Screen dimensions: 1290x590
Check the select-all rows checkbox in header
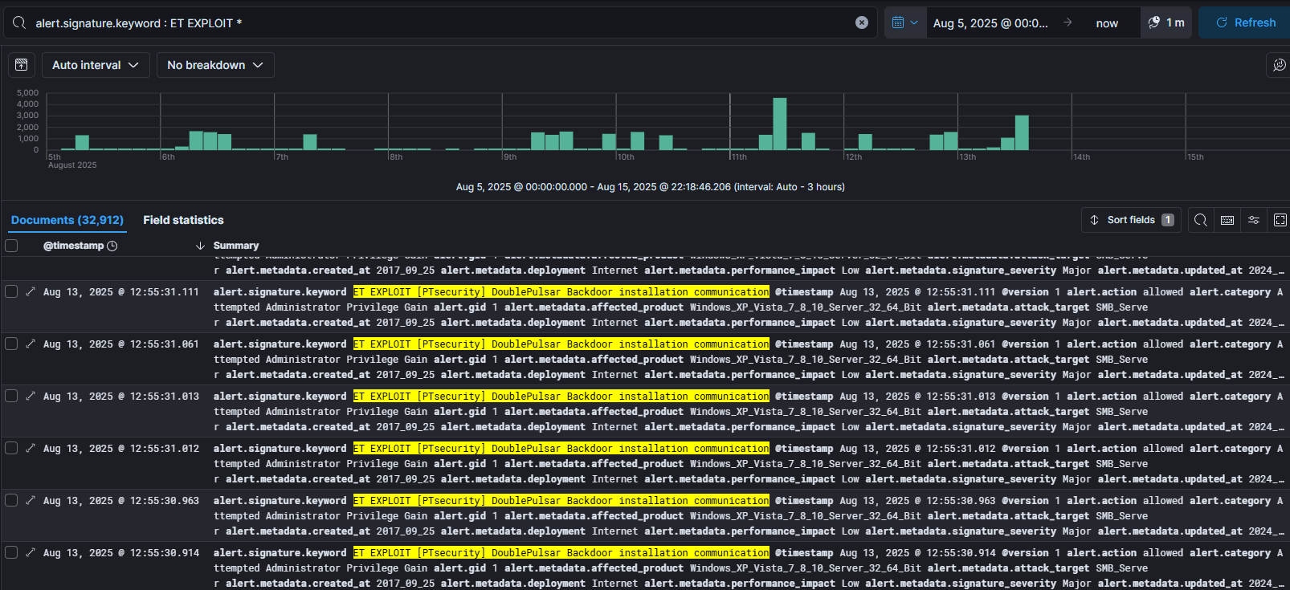[x=11, y=246]
